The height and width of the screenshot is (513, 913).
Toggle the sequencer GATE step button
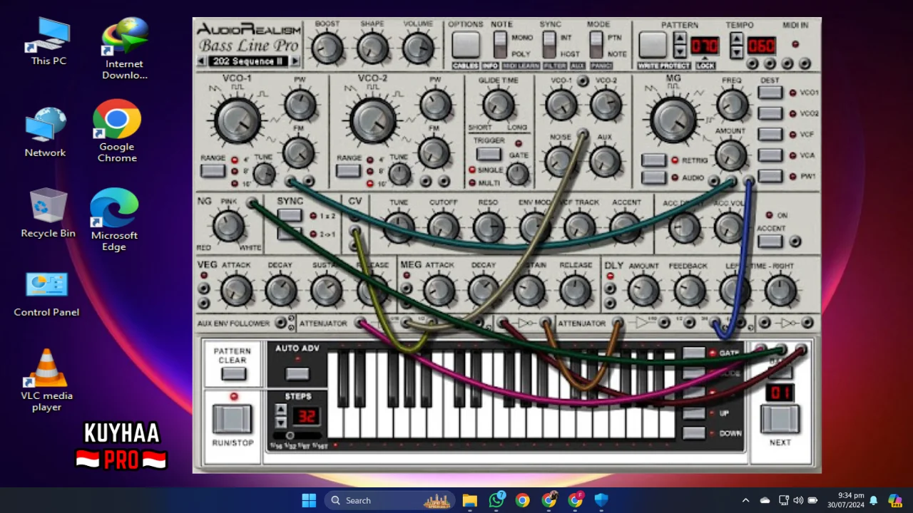(693, 353)
